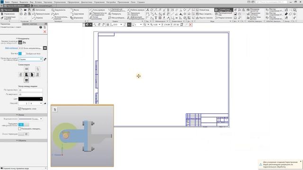Click the Файл-источник link

click(x=11, y=48)
